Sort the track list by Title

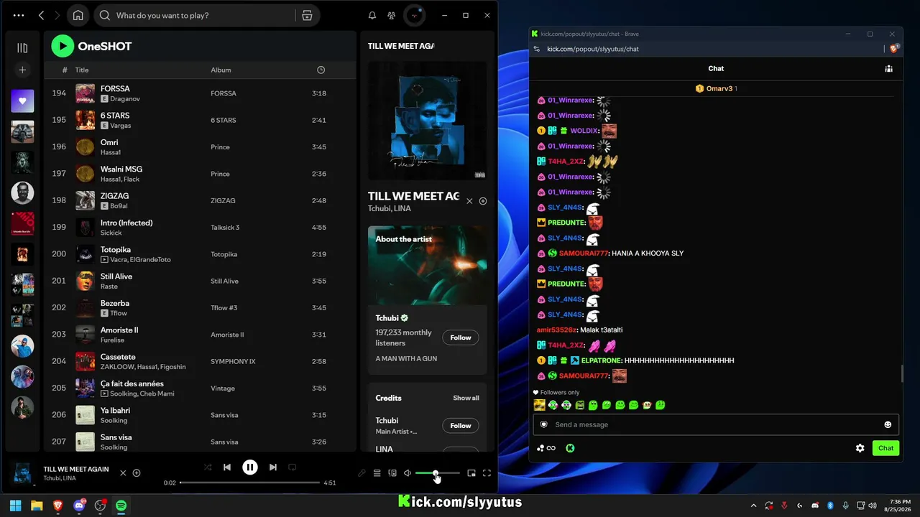click(82, 70)
